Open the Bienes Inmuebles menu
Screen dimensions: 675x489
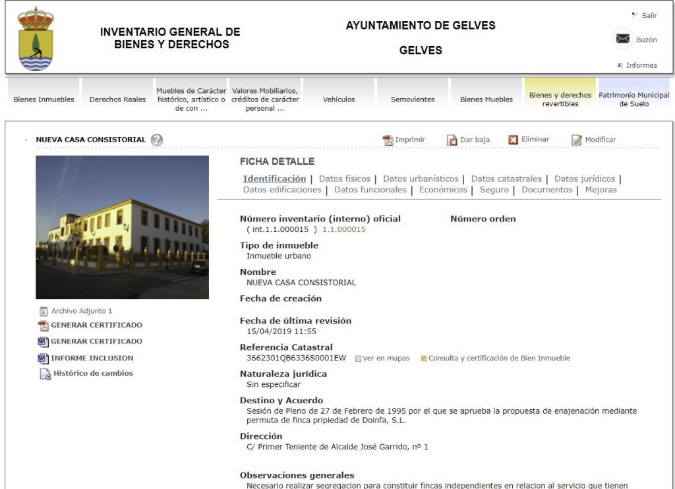(44, 100)
